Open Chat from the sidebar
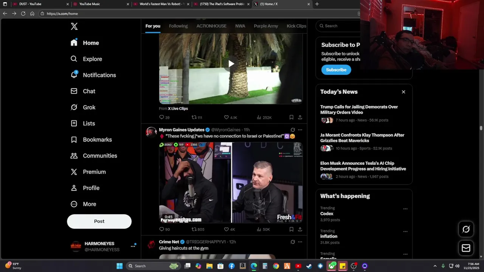Image resolution: width=484 pixels, height=272 pixels. [83, 91]
